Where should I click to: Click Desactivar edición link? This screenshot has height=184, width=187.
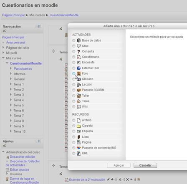pos(23,157)
